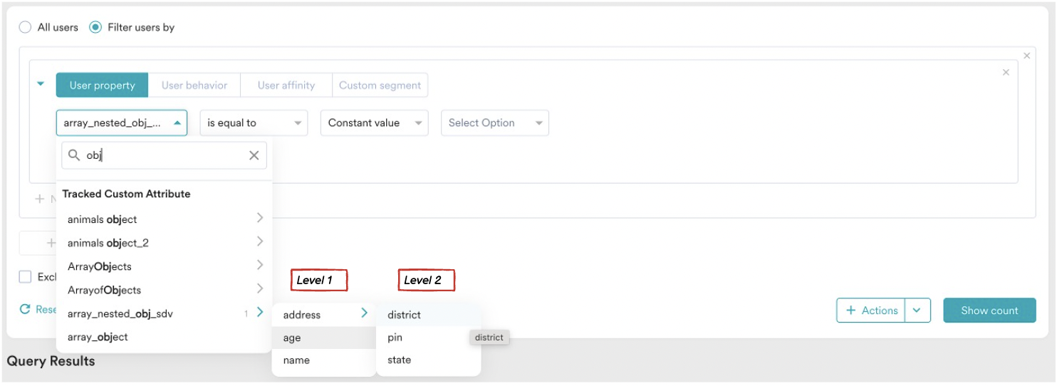
Task: Switch to the User behavior tab
Action: [x=194, y=85]
